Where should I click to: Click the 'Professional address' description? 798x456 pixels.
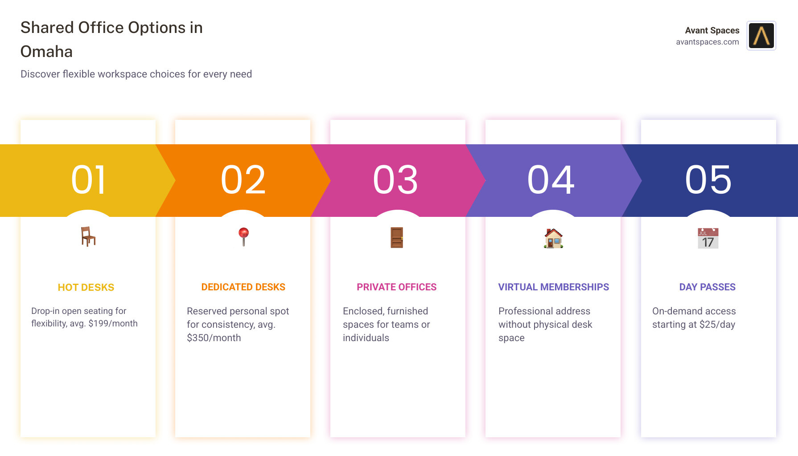pyautogui.click(x=545, y=324)
